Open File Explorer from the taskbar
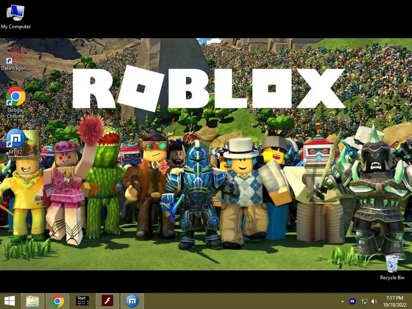Screen dimensions: 412x309 tap(33, 301)
